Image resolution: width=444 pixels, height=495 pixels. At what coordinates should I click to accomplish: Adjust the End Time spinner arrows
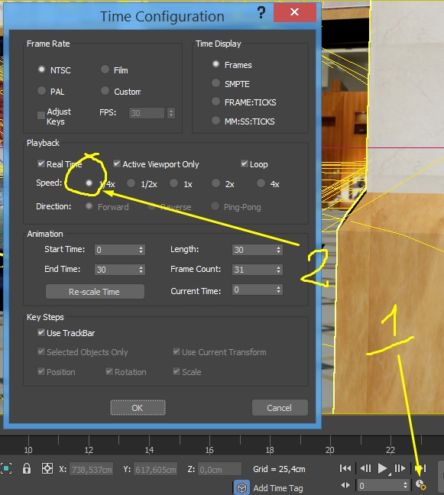(141, 270)
